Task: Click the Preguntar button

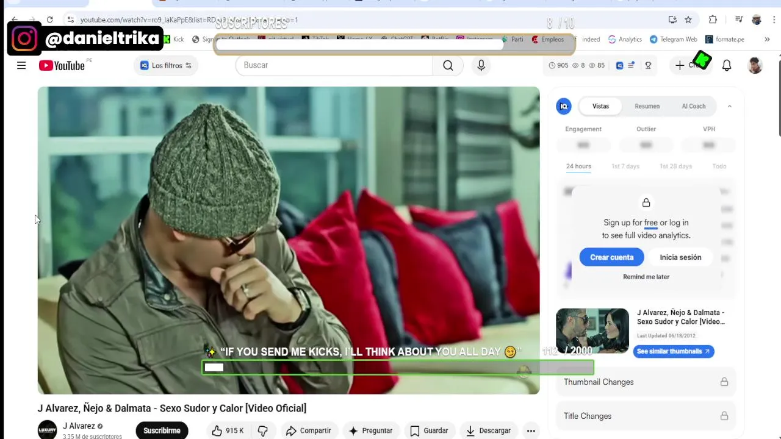Action: (x=370, y=430)
